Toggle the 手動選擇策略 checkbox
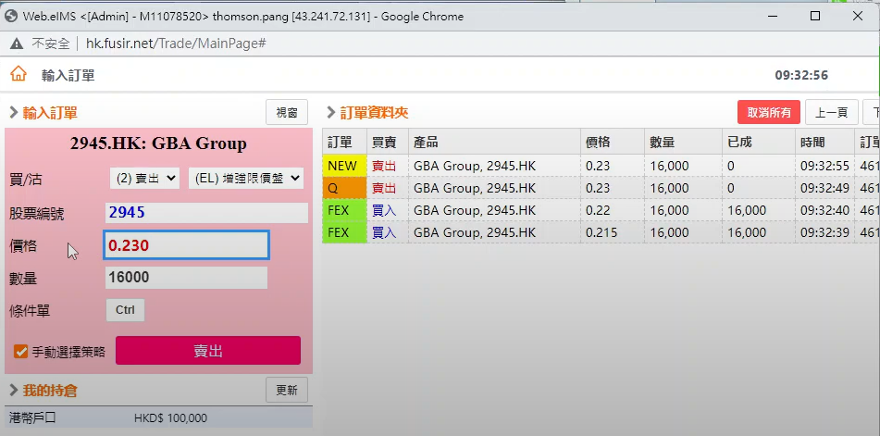 click(x=20, y=351)
